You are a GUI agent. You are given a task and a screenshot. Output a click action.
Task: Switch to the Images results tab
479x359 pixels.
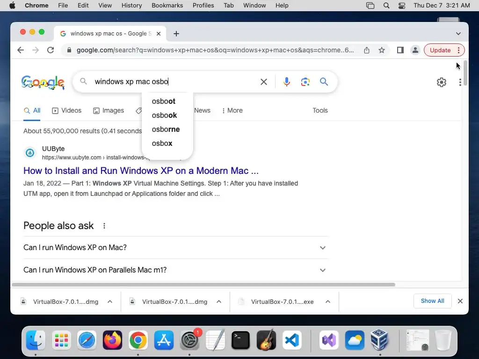(109, 110)
